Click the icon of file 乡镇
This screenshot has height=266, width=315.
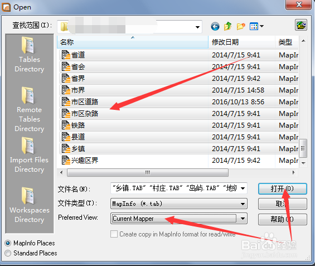pyautogui.click(x=66, y=149)
